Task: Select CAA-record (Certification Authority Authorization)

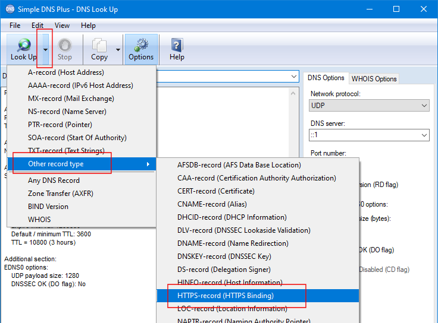Action: [x=258, y=178]
